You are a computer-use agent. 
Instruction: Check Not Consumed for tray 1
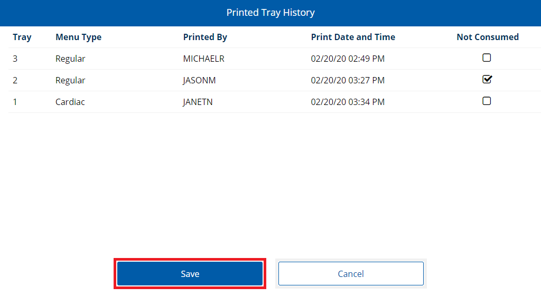487,101
